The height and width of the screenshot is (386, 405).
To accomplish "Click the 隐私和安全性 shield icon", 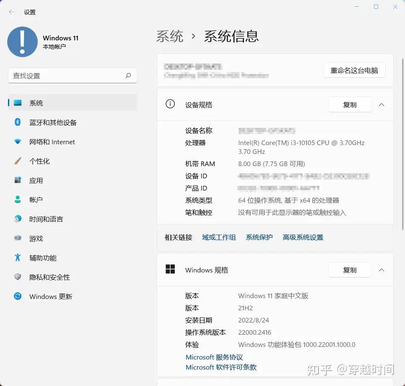I will pyautogui.click(x=18, y=277).
